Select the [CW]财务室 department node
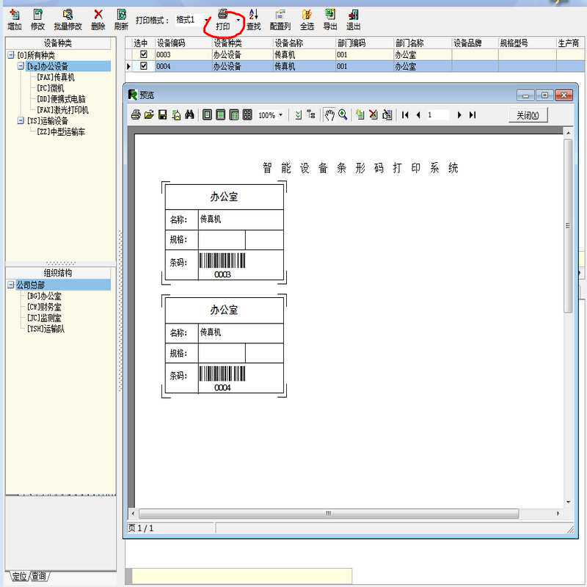 44,307
